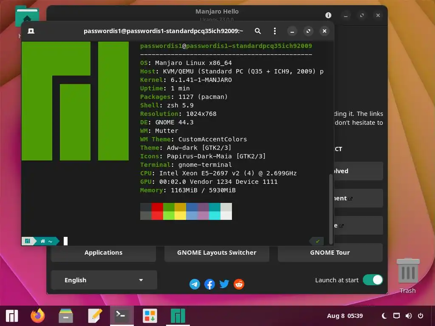Click the Shell zsh 5.9 line

point(167,105)
